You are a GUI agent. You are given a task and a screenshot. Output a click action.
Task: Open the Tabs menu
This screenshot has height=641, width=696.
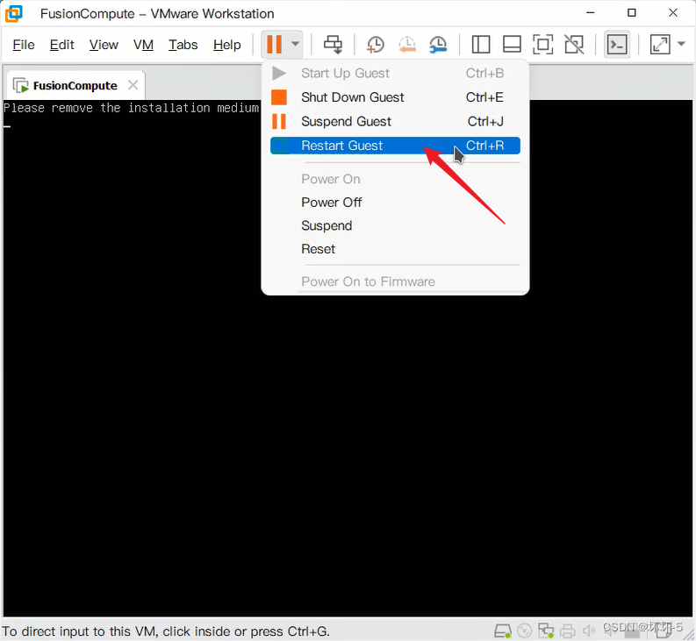coord(183,45)
